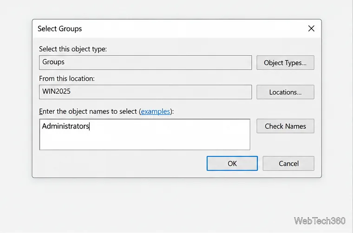
Task: Verify the entry with Check Names
Action: click(x=285, y=126)
